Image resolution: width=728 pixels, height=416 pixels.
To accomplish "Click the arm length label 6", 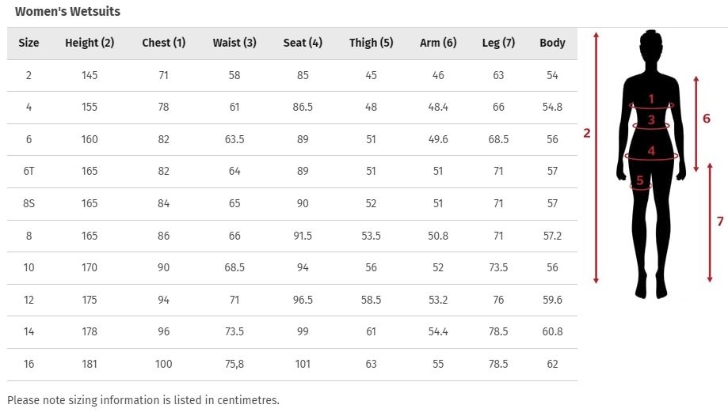I will point(706,119).
